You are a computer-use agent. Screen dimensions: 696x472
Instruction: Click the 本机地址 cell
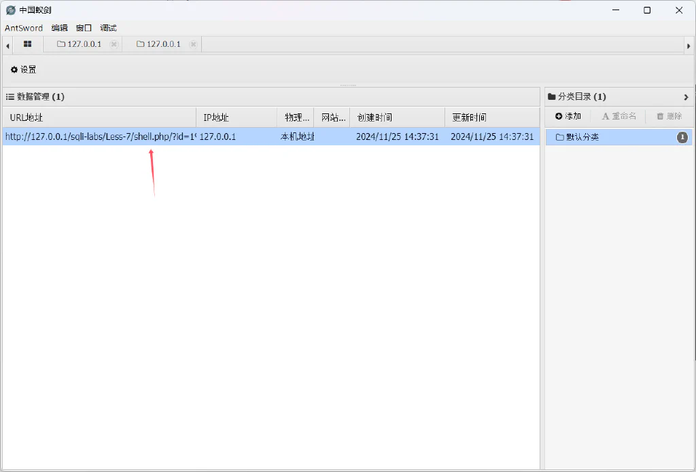click(x=296, y=137)
